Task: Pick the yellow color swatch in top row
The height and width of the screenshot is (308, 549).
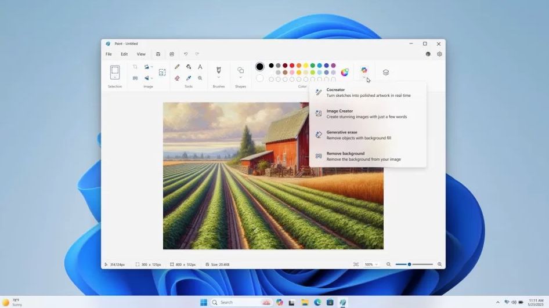Action: 306,66
